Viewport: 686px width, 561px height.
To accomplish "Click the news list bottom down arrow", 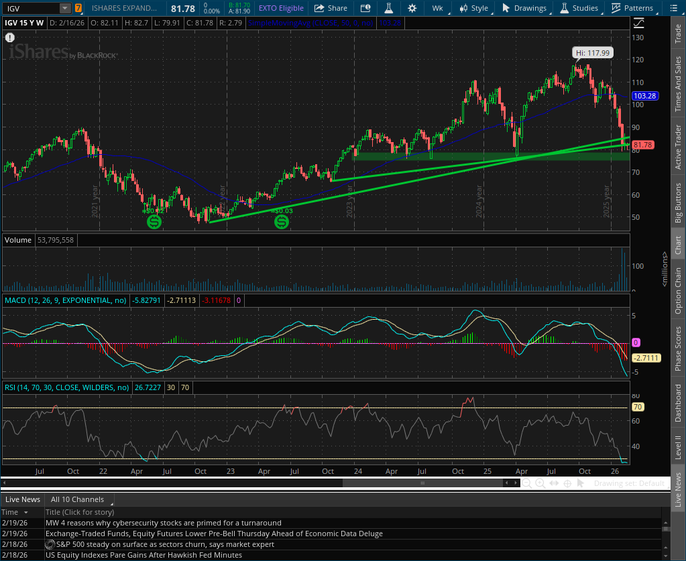I will click(x=665, y=556).
